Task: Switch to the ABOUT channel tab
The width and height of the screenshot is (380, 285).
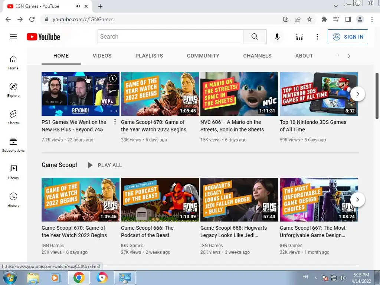Action: (304, 56)
